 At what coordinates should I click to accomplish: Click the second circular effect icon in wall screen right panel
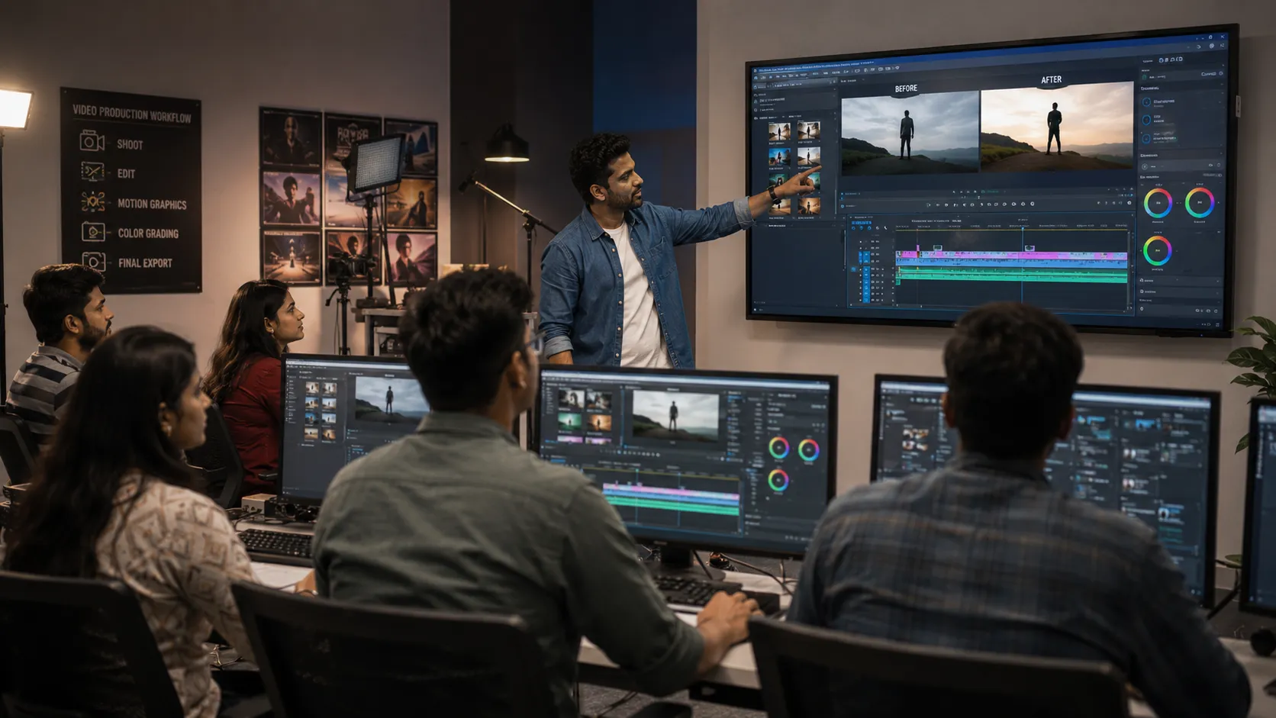1146,120
